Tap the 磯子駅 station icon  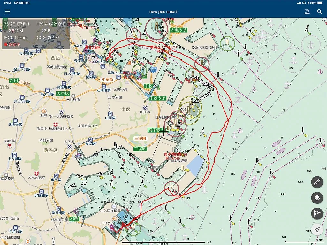click(56, 176)
